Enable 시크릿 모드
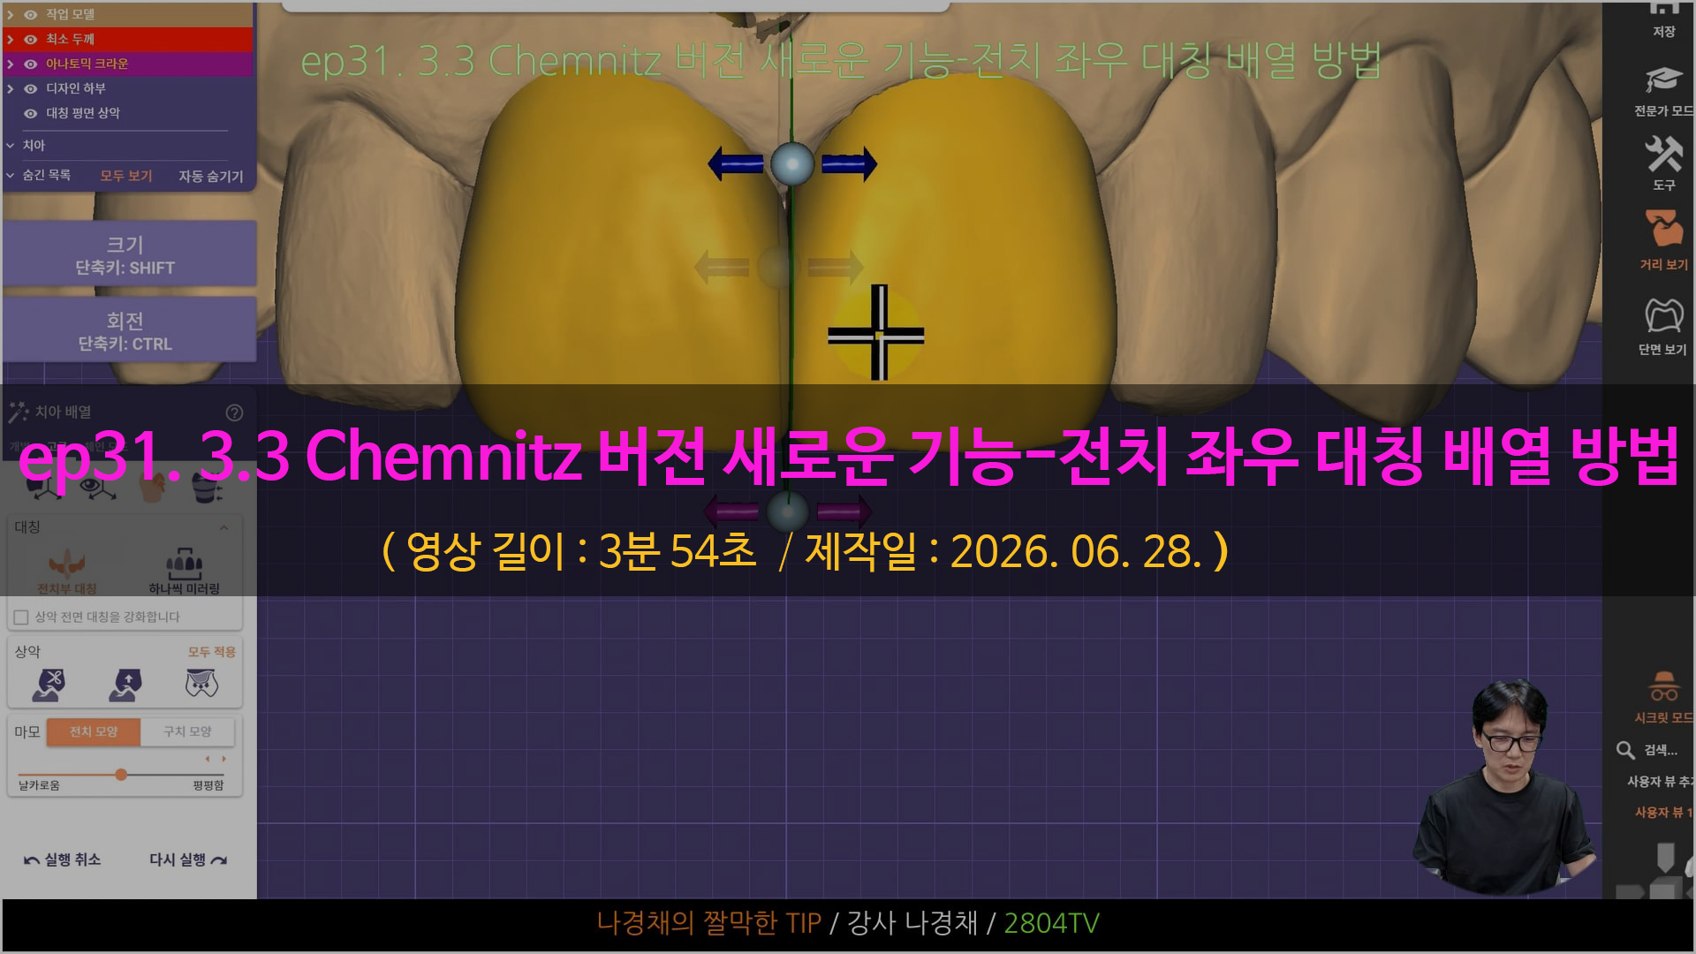Viewport: 1696px width, 954px height. (x=1664, y=698)
